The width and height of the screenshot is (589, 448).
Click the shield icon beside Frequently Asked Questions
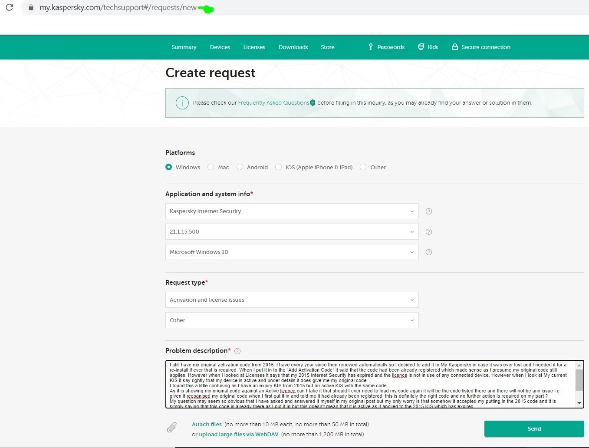click(x=313, y=103)
